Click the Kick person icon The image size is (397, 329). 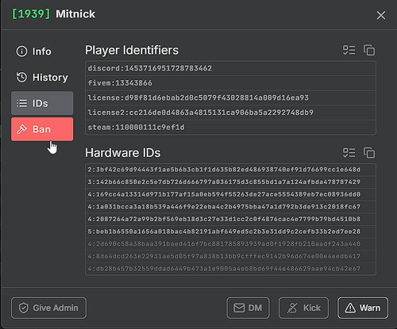pos(292,308)
